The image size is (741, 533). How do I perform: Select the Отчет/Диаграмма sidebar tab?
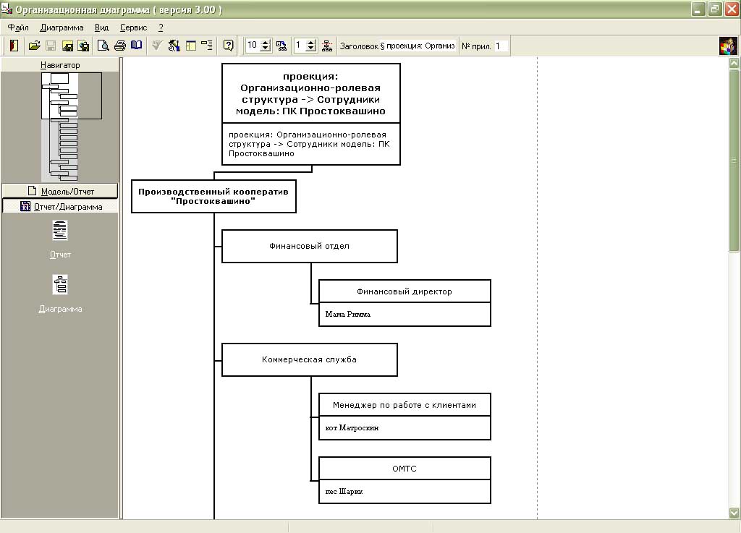pyautogui.click(x=60, y=206)
